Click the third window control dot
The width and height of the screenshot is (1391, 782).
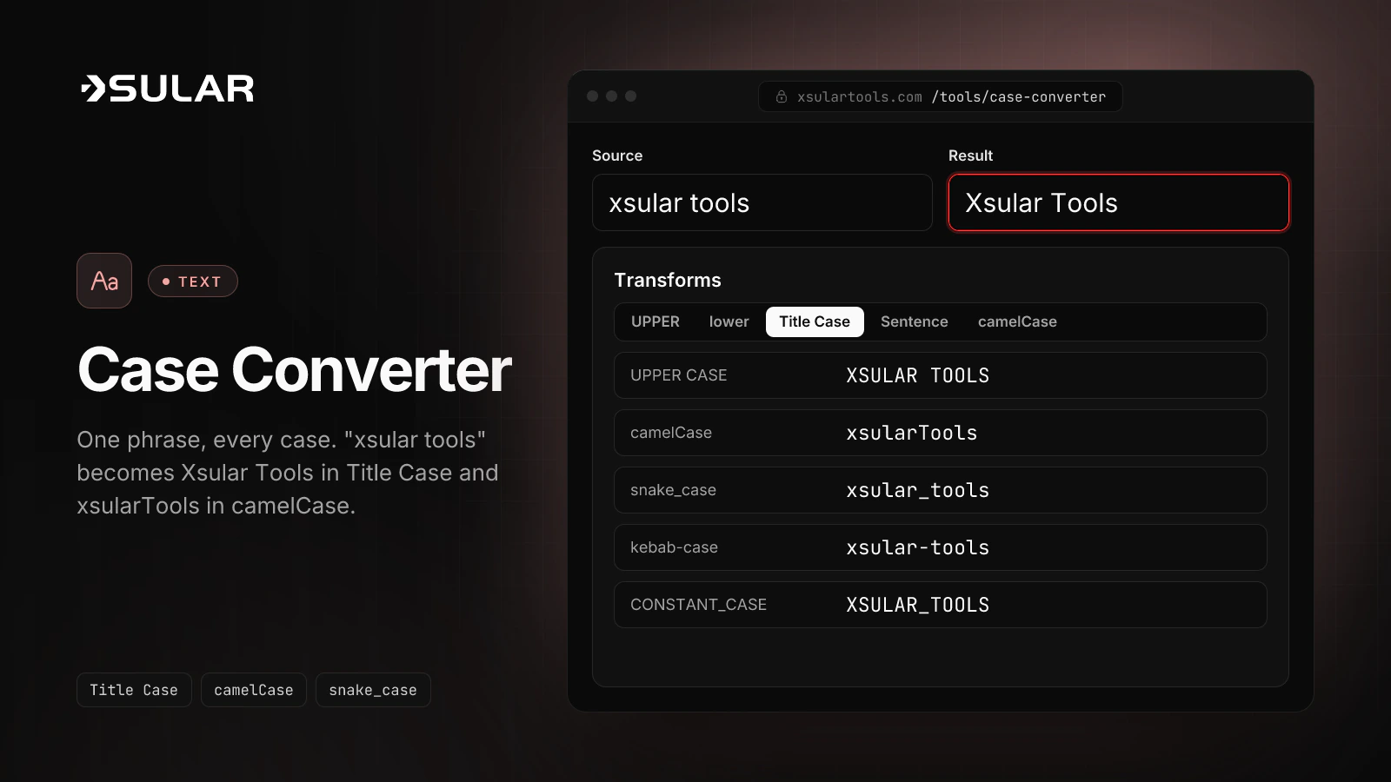tap(630, 96)
